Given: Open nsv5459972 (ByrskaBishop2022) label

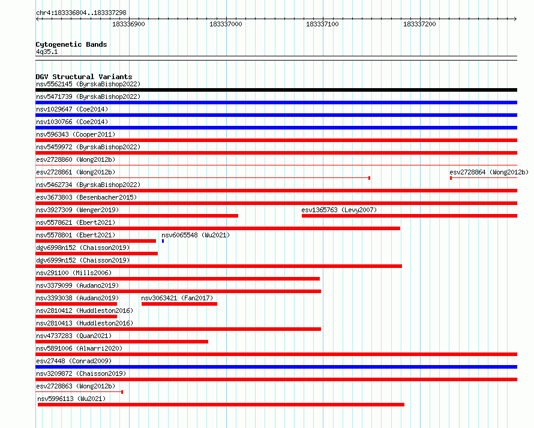Looking at the screenshot, I should pos(88,147).
